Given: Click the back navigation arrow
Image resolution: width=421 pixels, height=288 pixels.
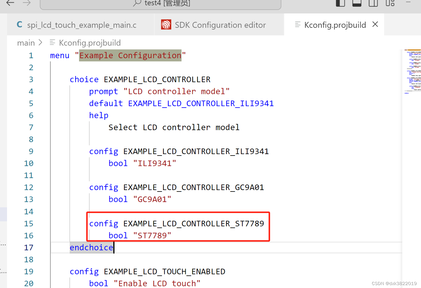Looking at the screenshot, I should tap(10, 3).
